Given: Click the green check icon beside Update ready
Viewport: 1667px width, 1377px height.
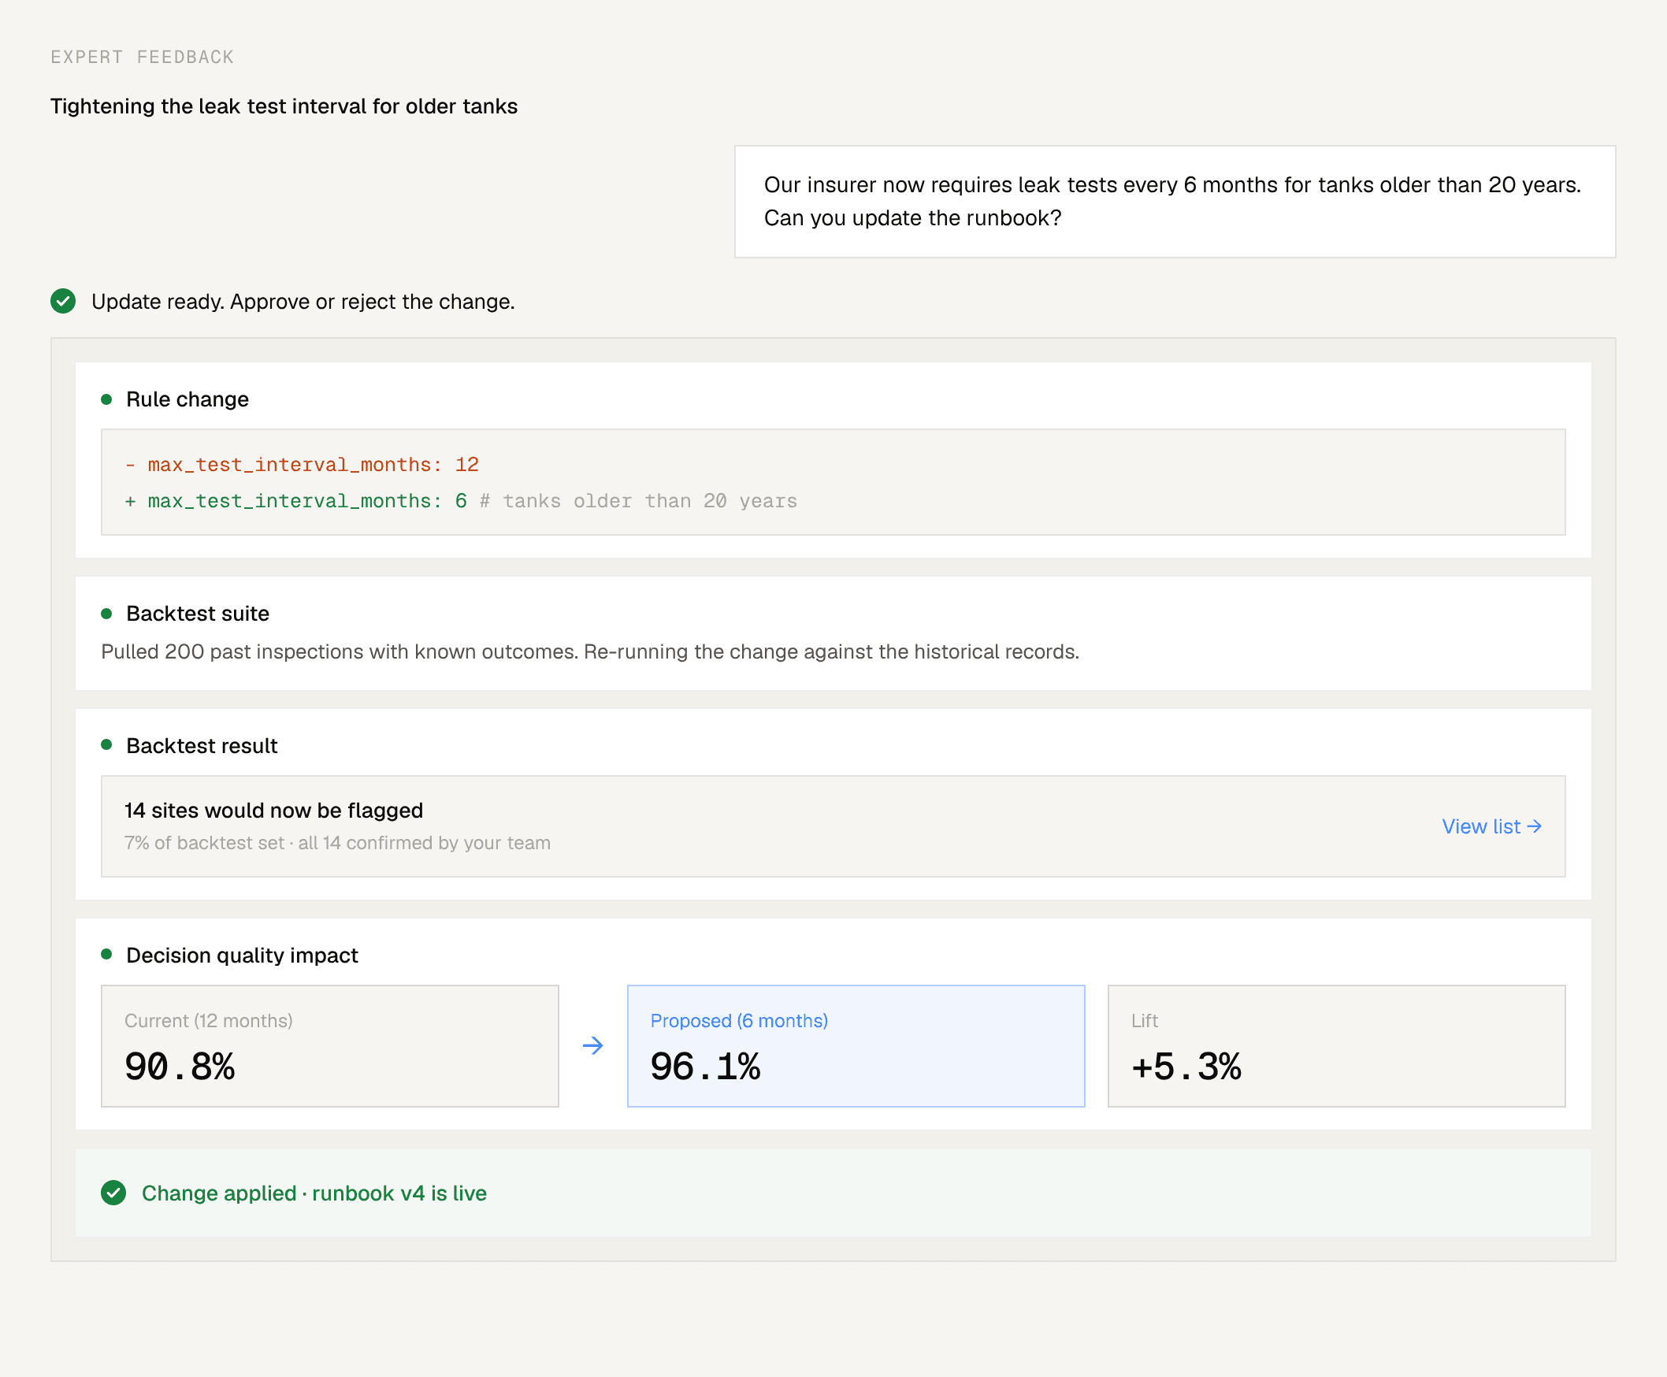Looking at the screenshot, I should (64, 302).
